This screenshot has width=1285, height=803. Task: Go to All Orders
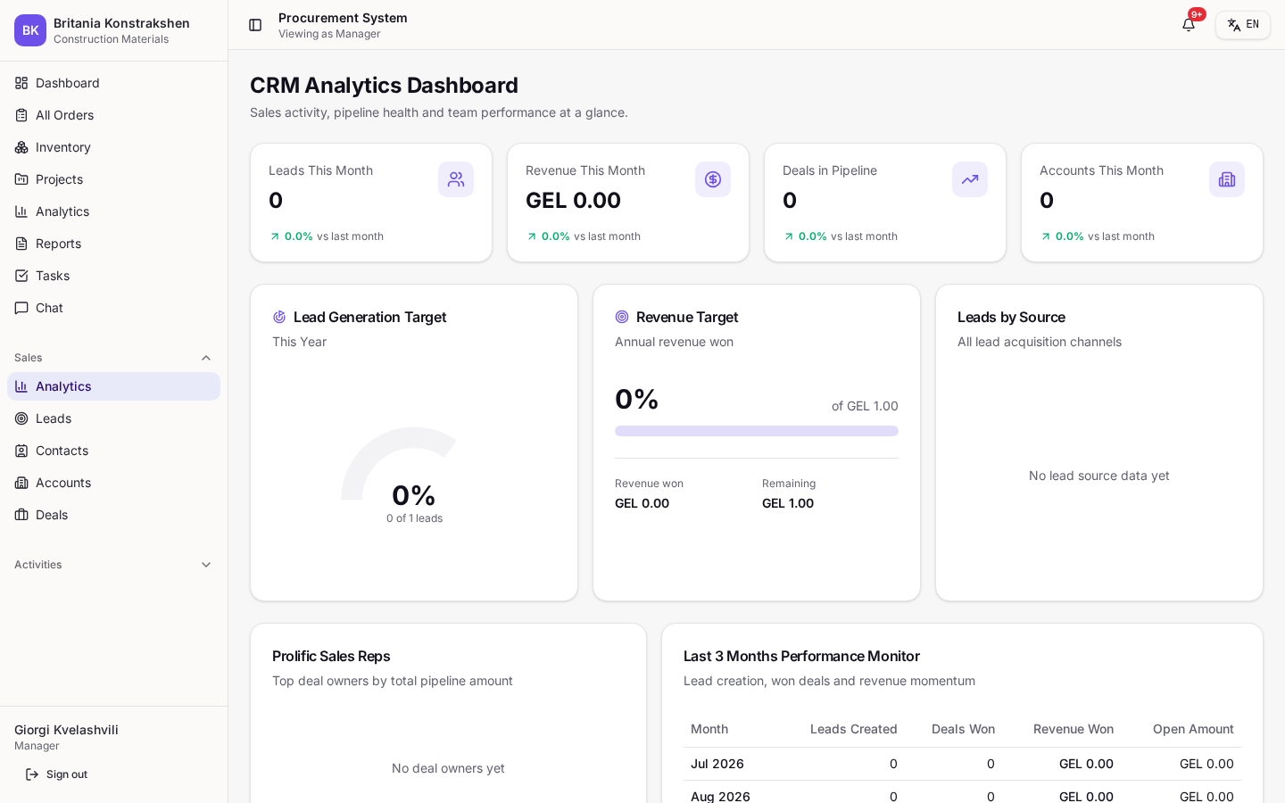click(x=113, y=115)
